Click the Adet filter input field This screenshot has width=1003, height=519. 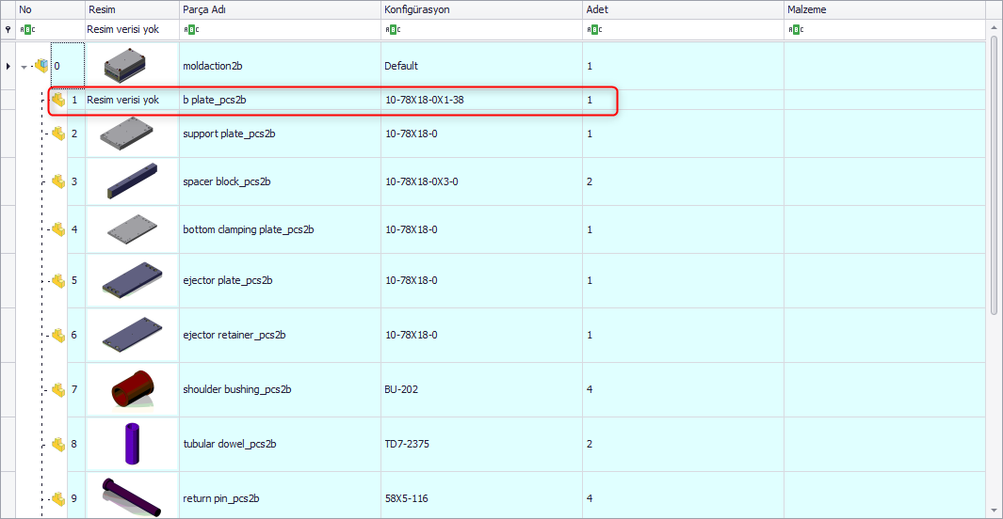coord(683,29)
